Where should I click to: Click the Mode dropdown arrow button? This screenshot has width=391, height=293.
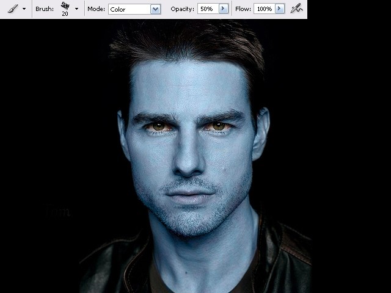155,9
